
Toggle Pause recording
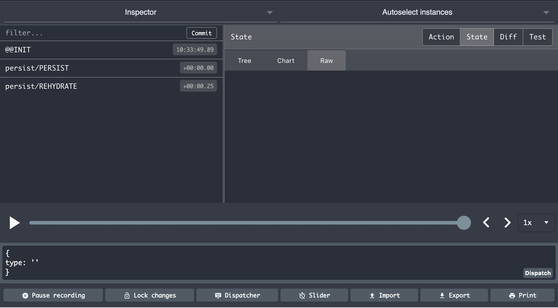click(x=53, y=295)
